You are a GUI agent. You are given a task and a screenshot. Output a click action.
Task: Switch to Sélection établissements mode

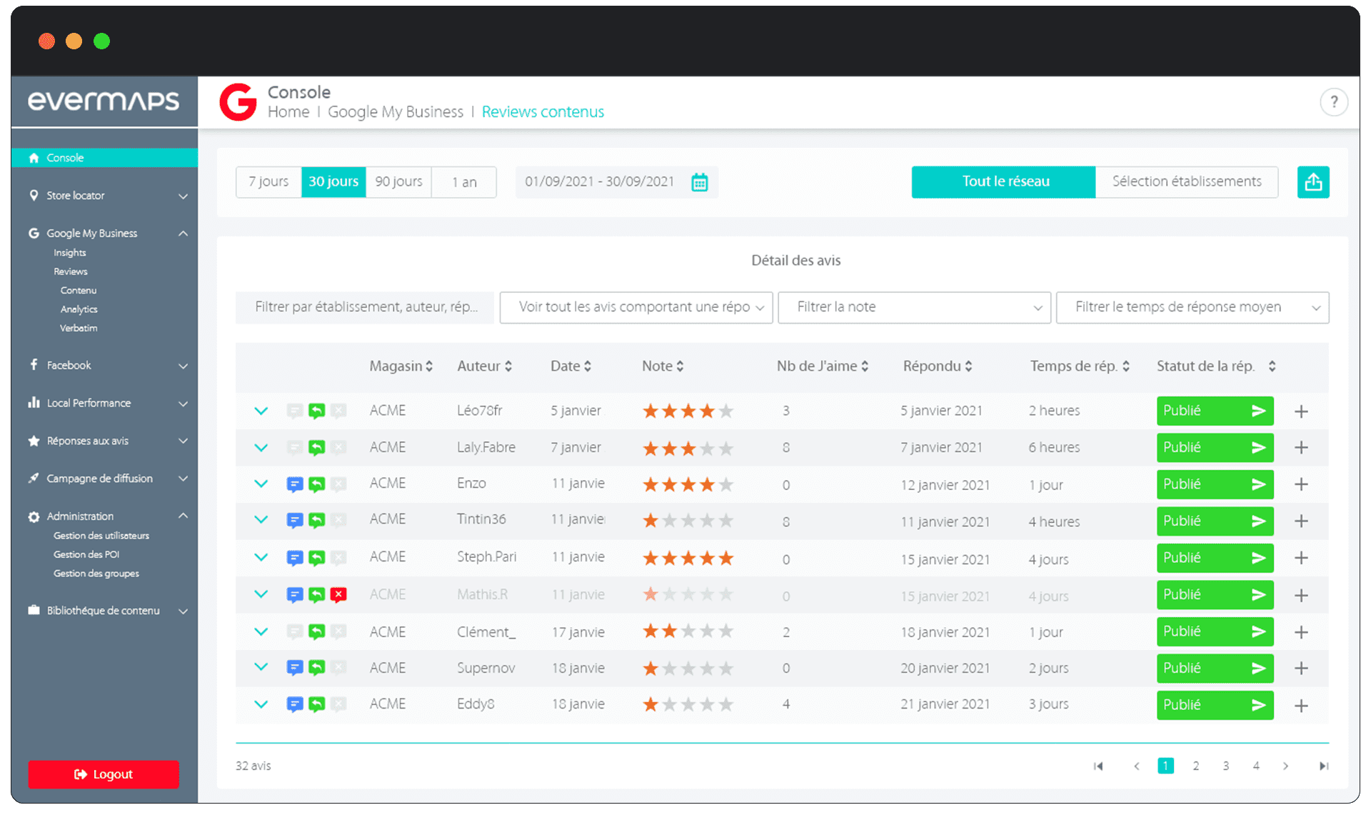[x=1187, y=181]
